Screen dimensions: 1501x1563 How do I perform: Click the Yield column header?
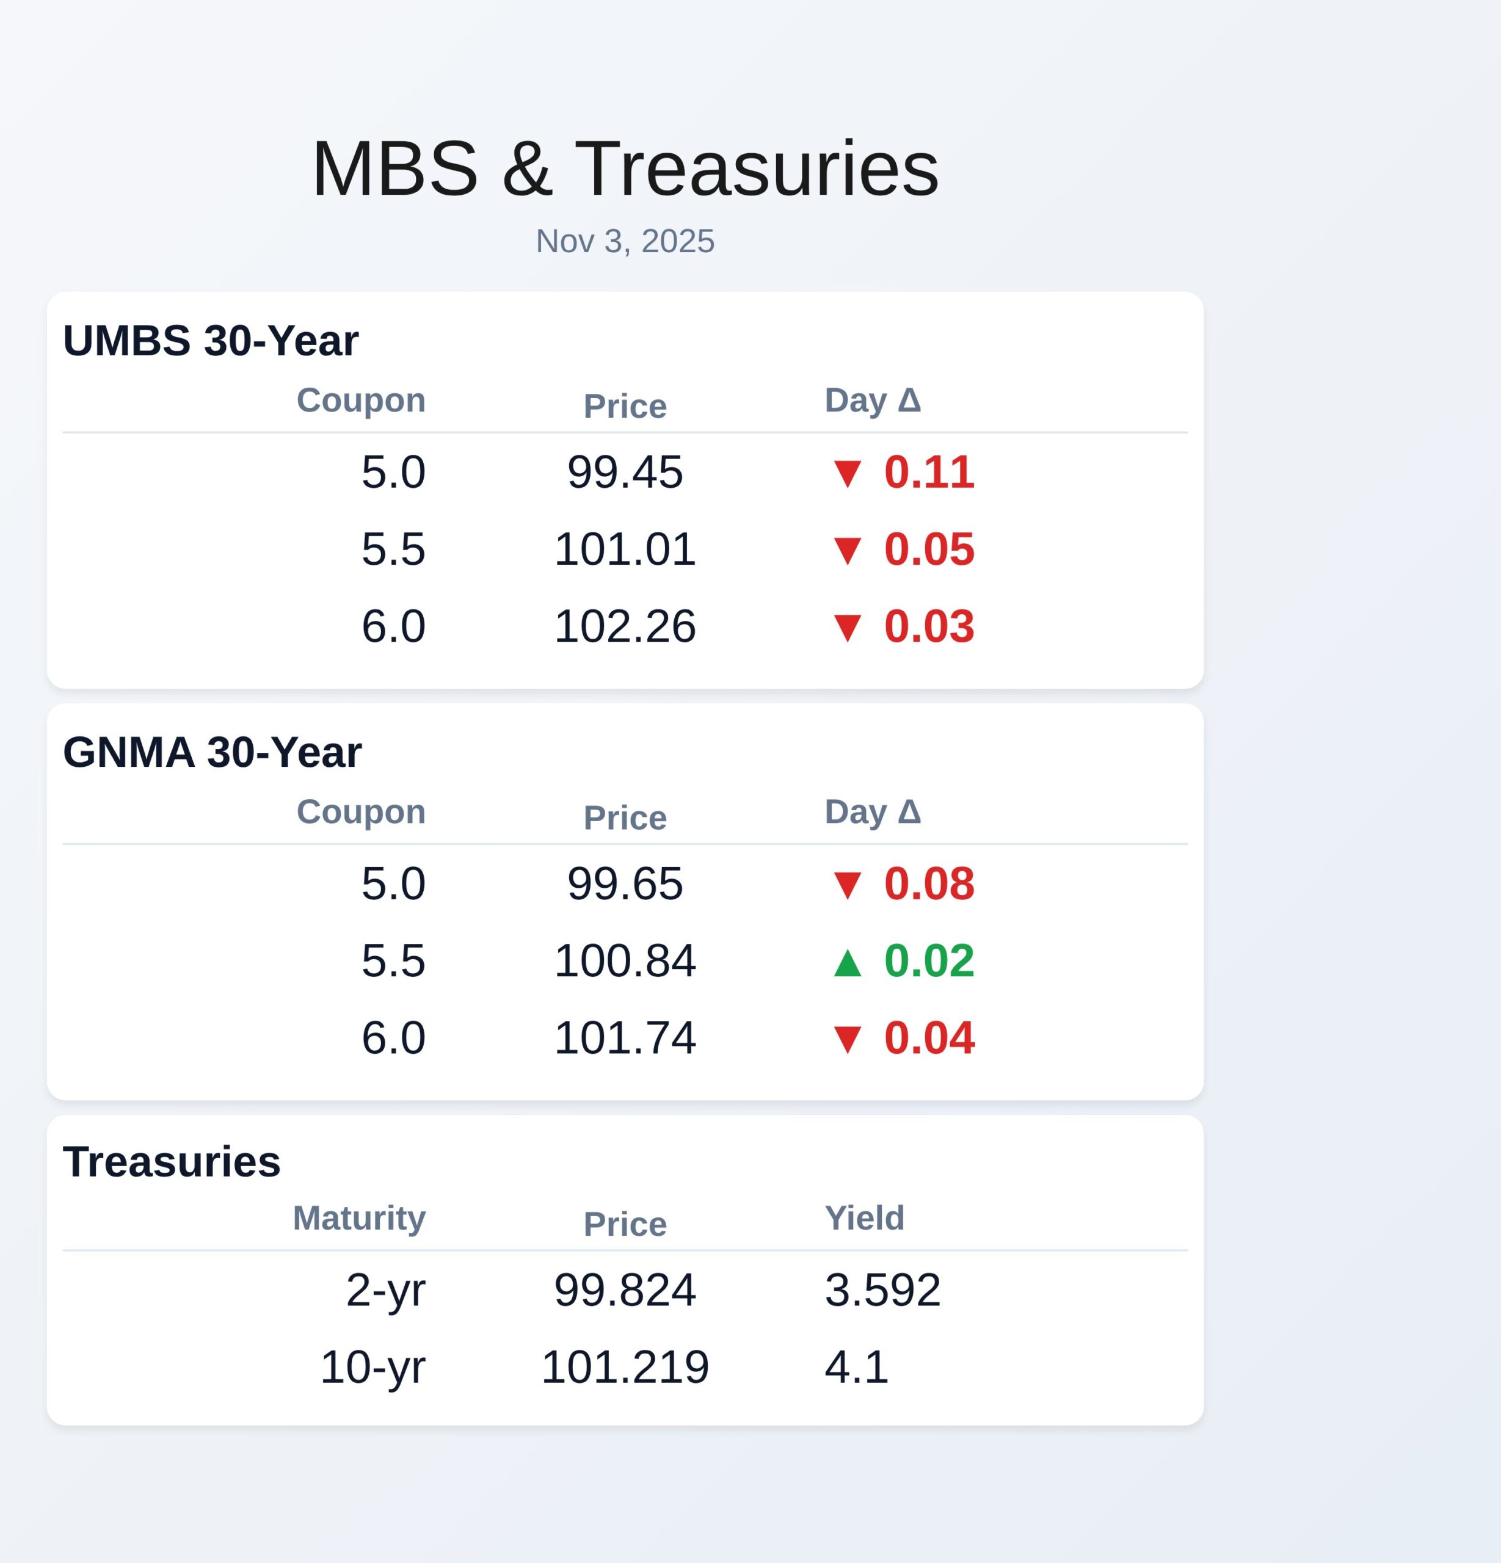tap(865, 1217)
